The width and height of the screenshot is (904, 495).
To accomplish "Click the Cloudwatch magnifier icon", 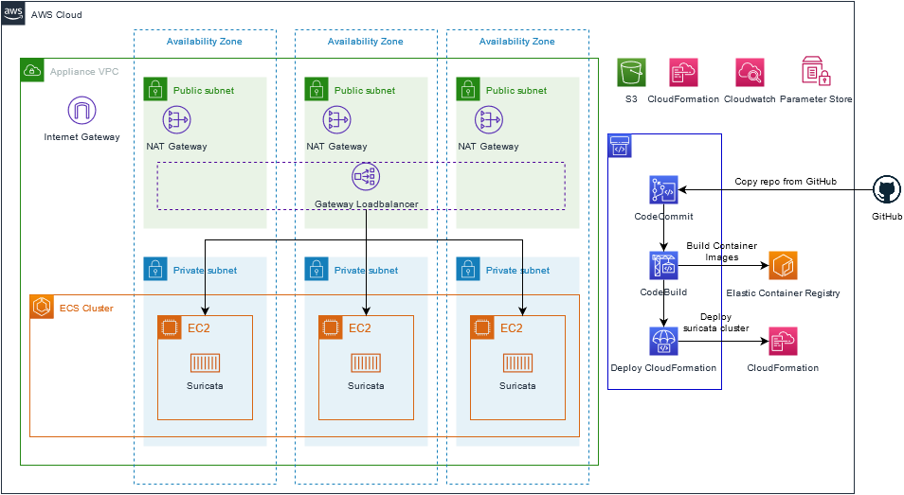I will point(750,73).
